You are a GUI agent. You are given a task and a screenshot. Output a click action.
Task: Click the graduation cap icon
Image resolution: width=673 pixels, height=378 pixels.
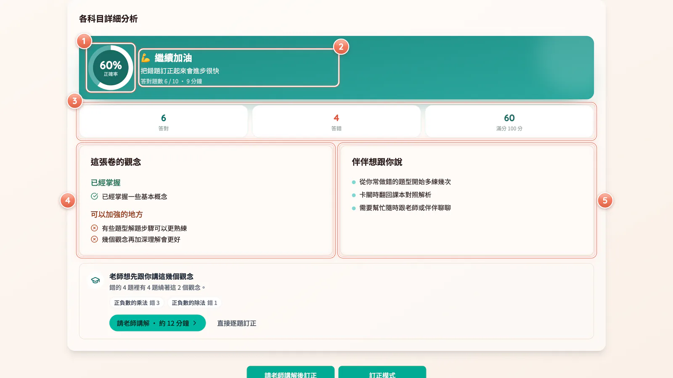point(95,280)
